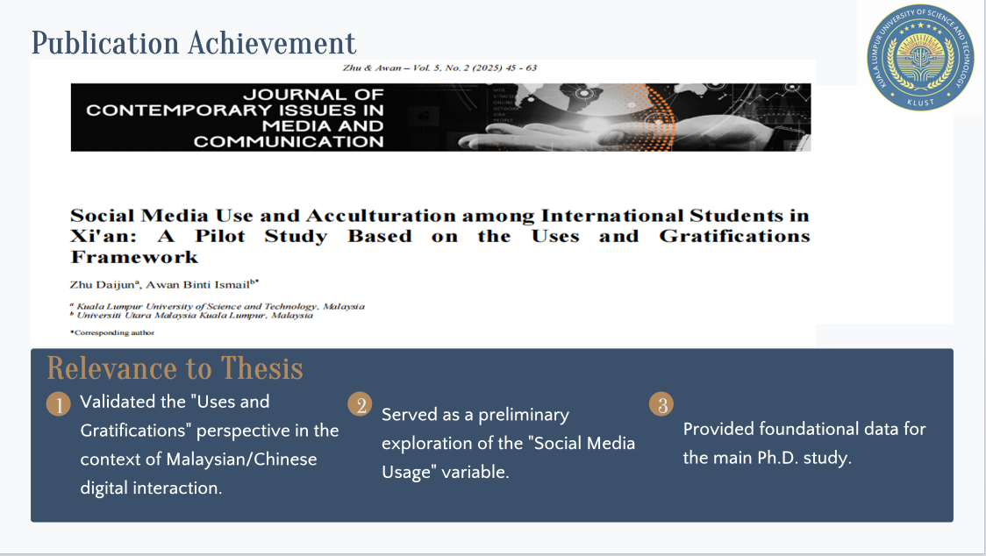This screenshot has height=556, width=986.
Task: Select the Universiti Utara Malaysia affiliation line
Action: tap(195, 315)
